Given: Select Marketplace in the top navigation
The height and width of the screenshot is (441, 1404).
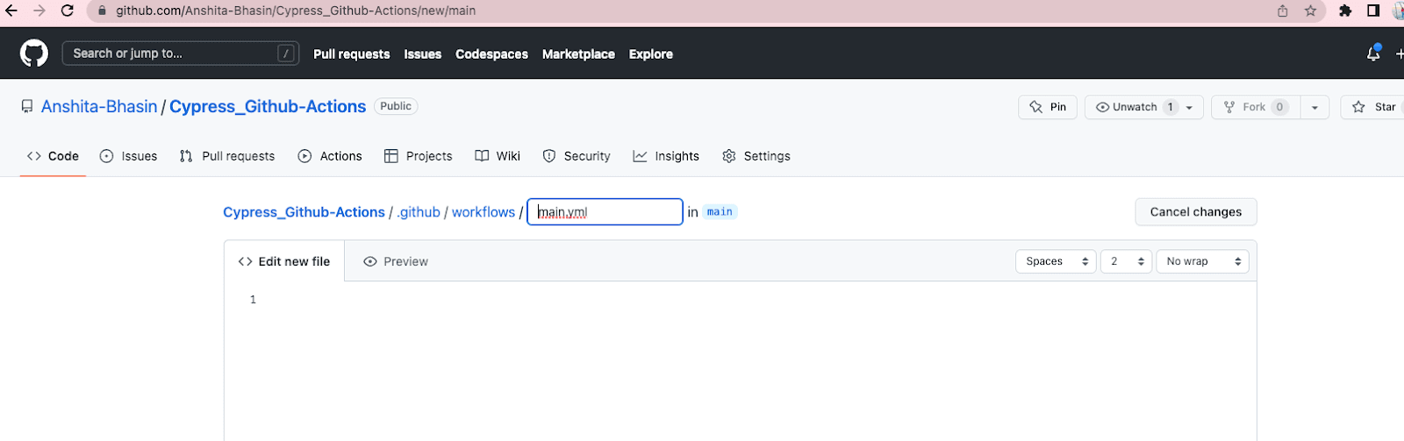Looking at the screenshot, I should click(578, 53).
